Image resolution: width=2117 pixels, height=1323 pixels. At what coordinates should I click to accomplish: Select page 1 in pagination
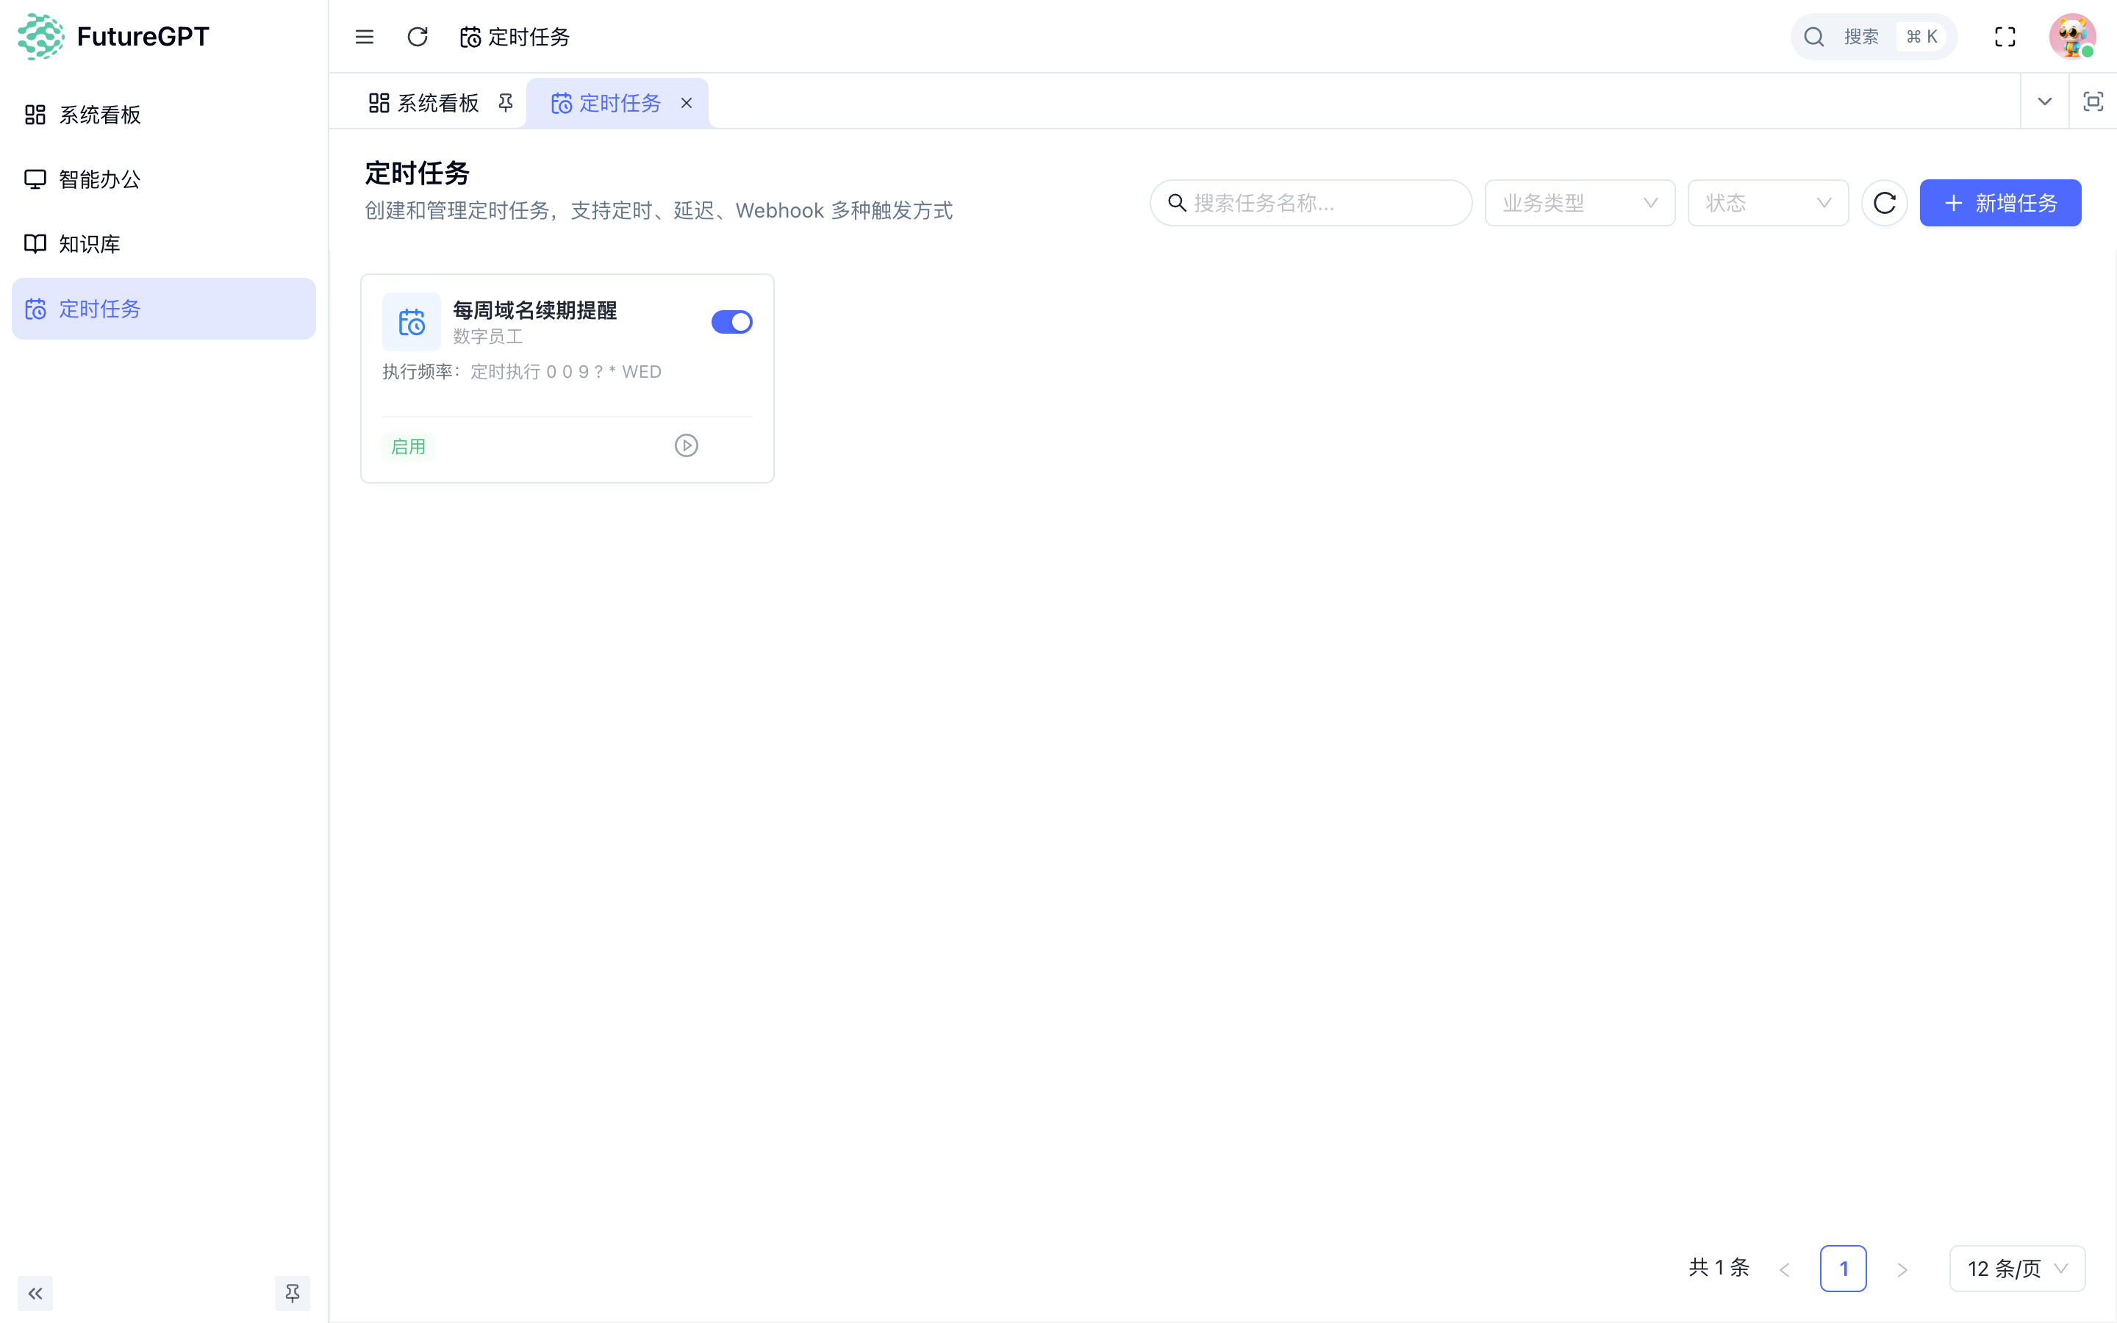click(x=1844, y=1269)
